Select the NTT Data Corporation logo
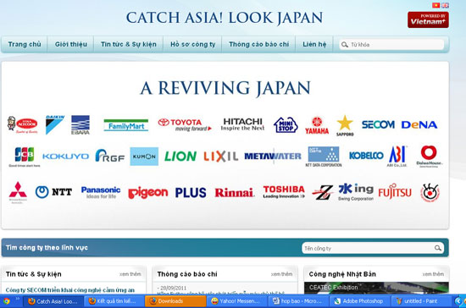The image size is (466, 308). (x=324, y=157)
